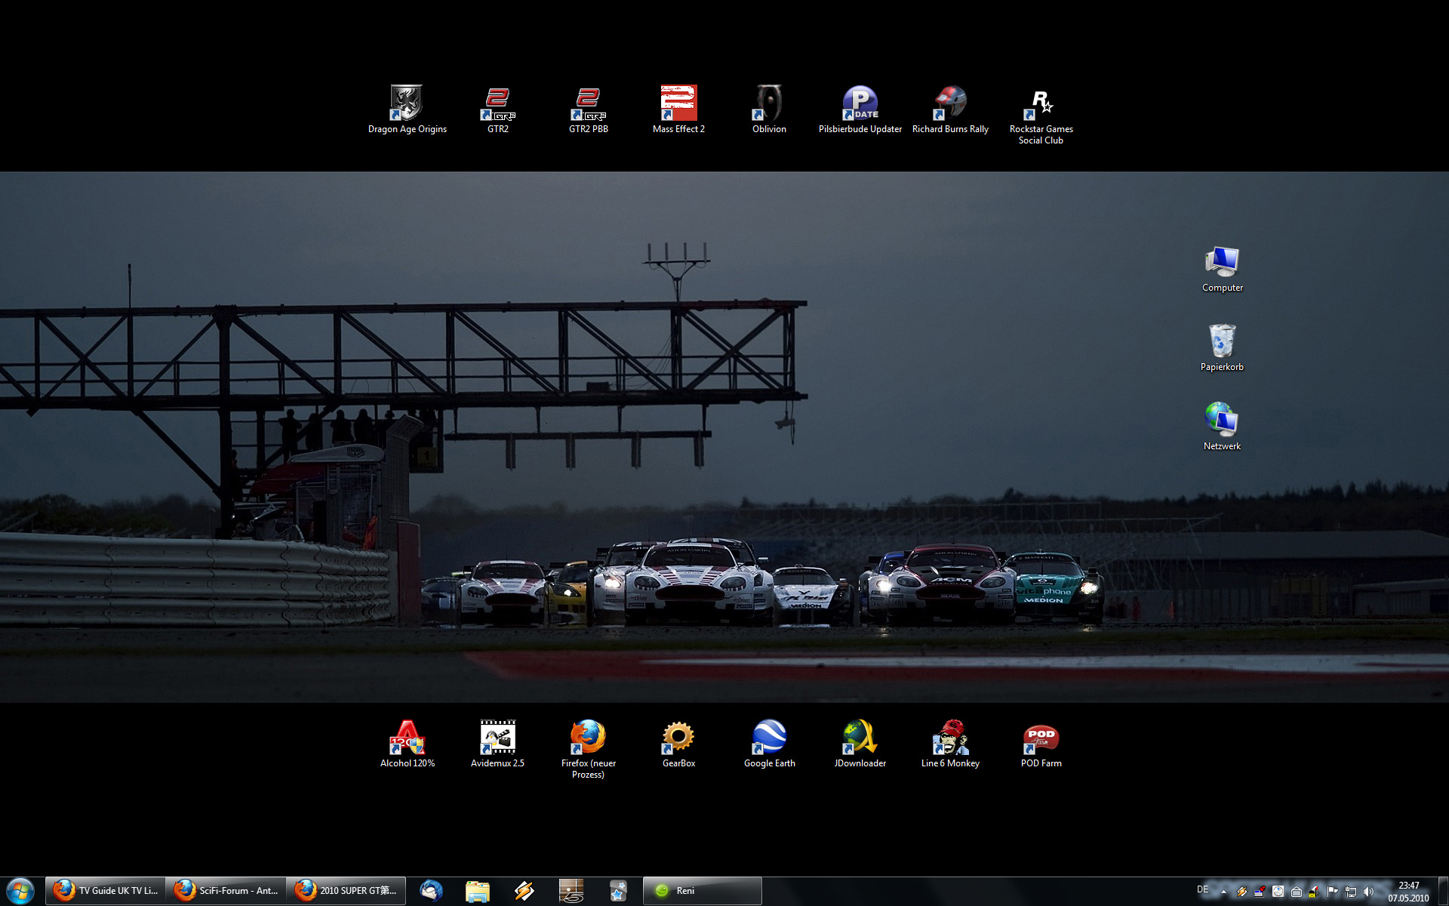Select the Papierkorb recycle bin
1449x906 pixels.
(x=1222, y=342)
